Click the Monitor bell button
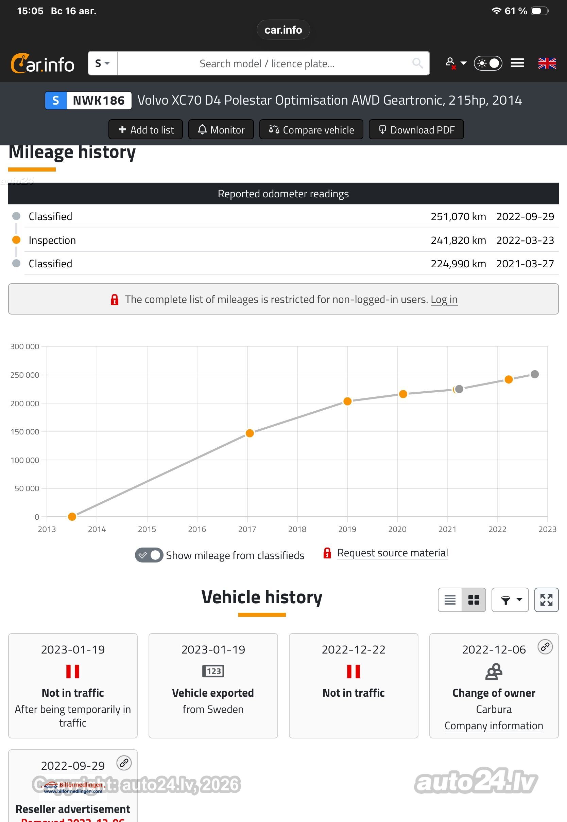This screenshot has height=822, width=567. (221, 129)
